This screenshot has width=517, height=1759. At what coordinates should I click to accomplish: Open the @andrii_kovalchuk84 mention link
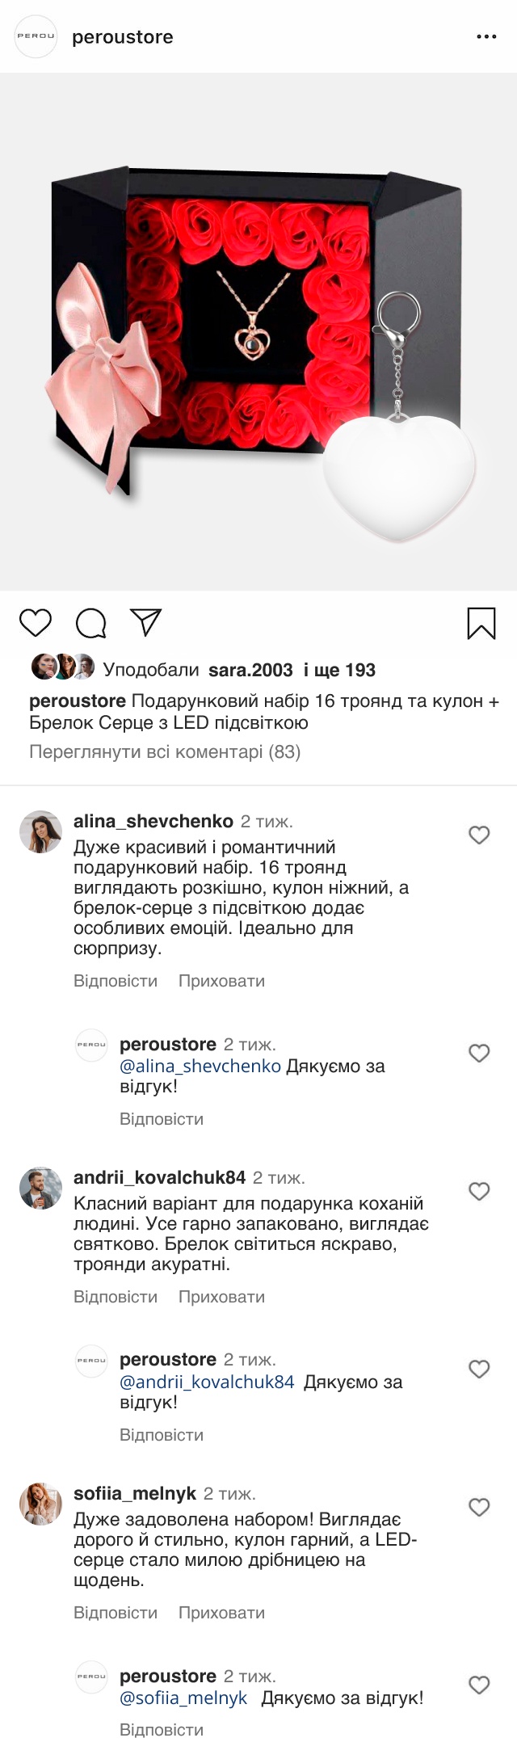coord(207,1382)
